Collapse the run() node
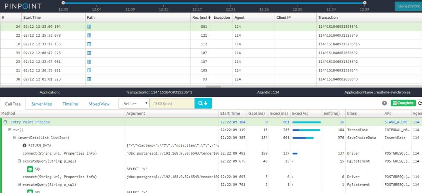The height and width of the screenshot is (193, 422). [x=10, y=130]
